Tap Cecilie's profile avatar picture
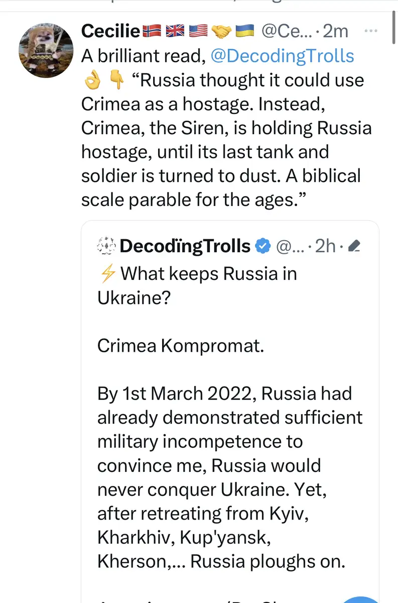This screenshot has width=398, height=603. (x=46, y=49)
